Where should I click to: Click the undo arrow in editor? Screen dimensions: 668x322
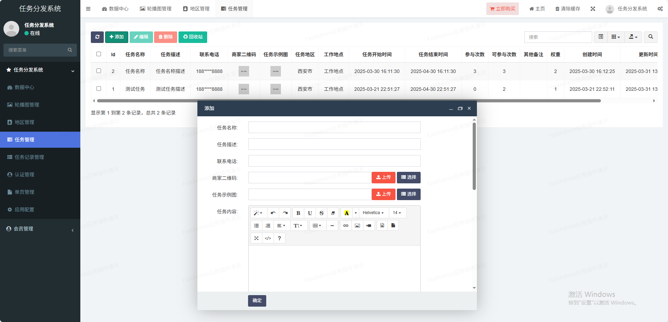pos(273,213)
